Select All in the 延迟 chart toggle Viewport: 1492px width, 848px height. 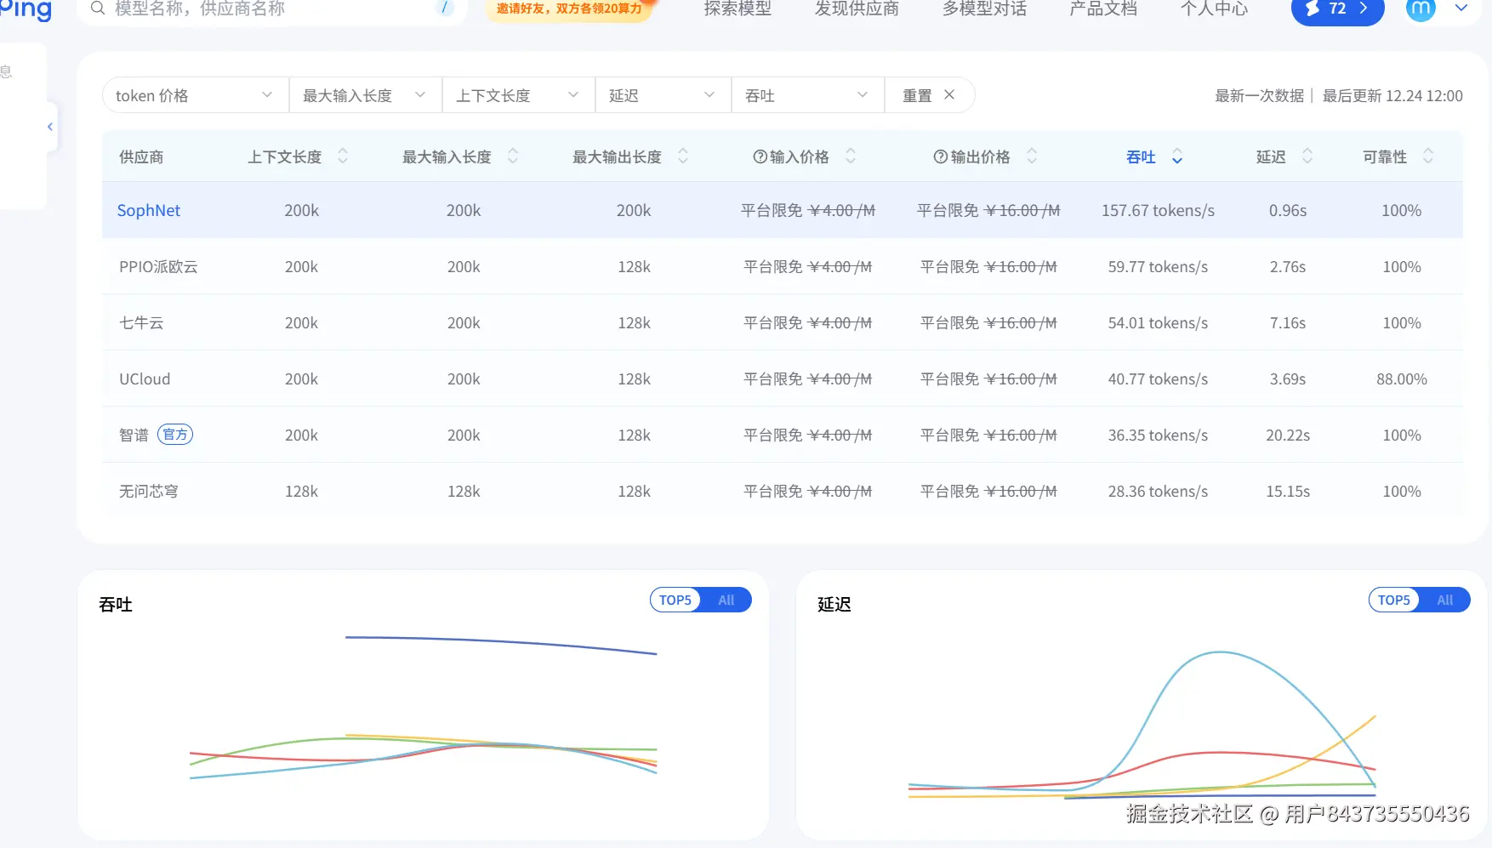pos(1444,600)
